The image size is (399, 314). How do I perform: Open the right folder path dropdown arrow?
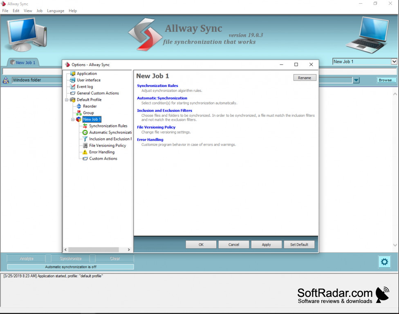(356, 80)
